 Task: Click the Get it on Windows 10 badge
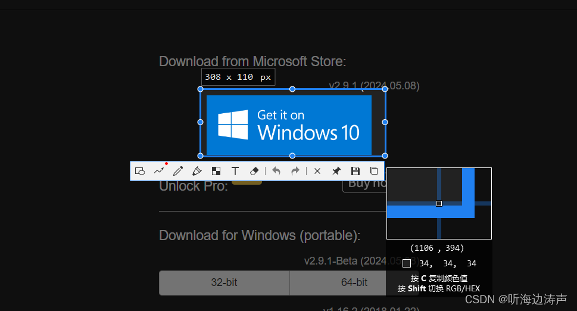tap(289, 125)
